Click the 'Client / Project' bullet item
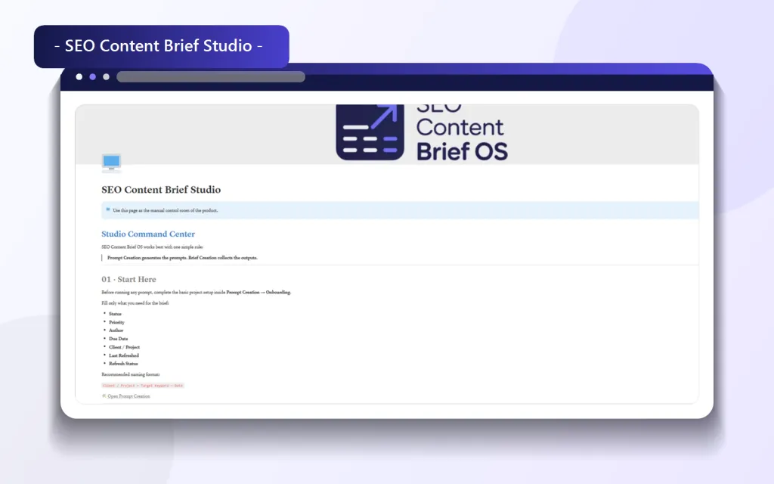Viewport: 774px width, 484px height. click(x=125, y=347)
